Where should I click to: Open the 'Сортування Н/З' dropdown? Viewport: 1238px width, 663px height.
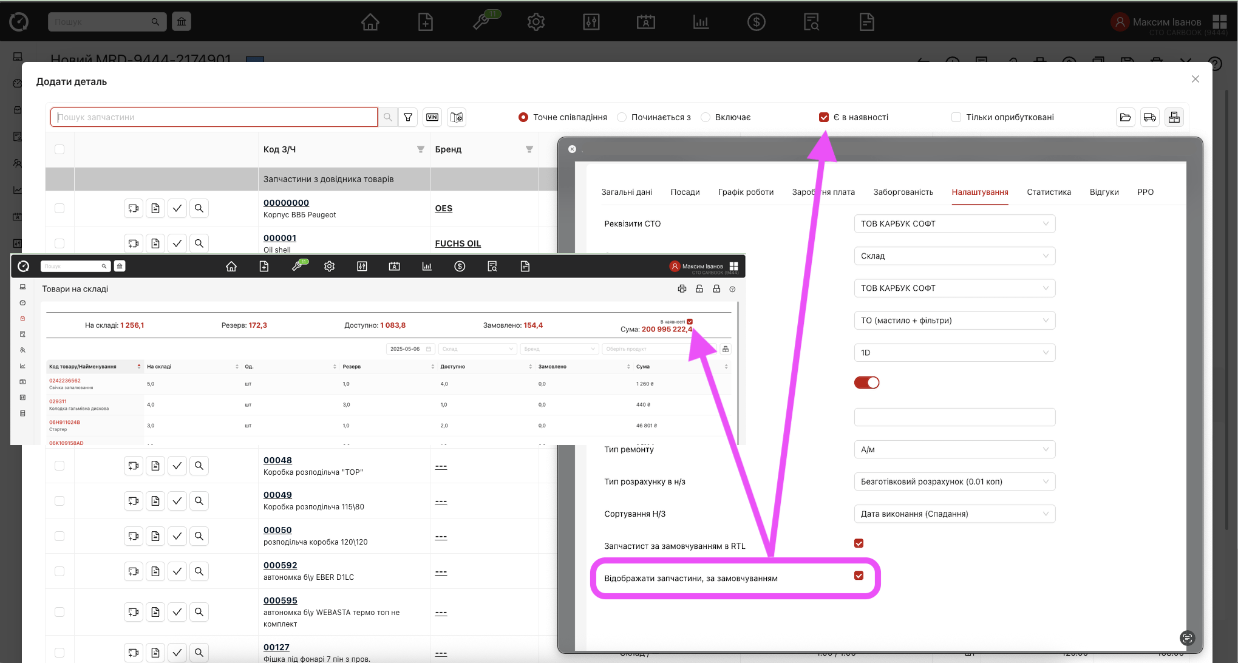[954, 514]
